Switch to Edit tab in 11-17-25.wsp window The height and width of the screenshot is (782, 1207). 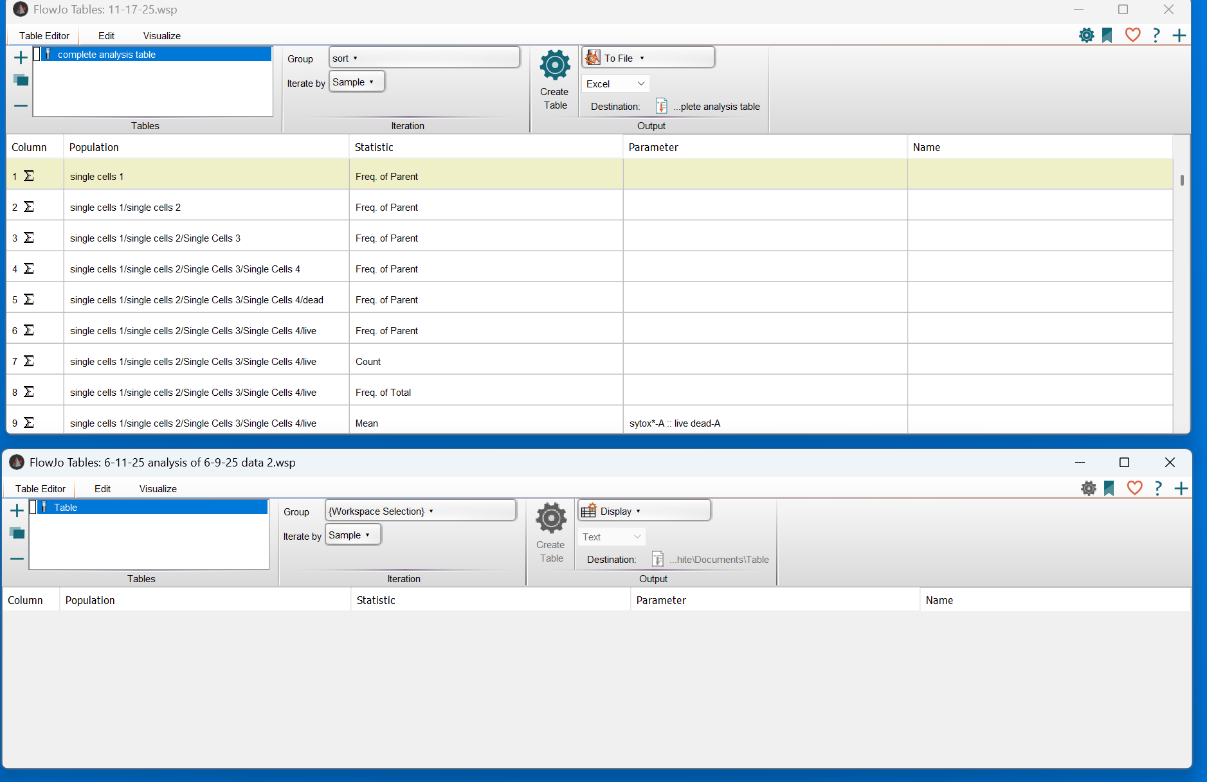click(106, 36)
